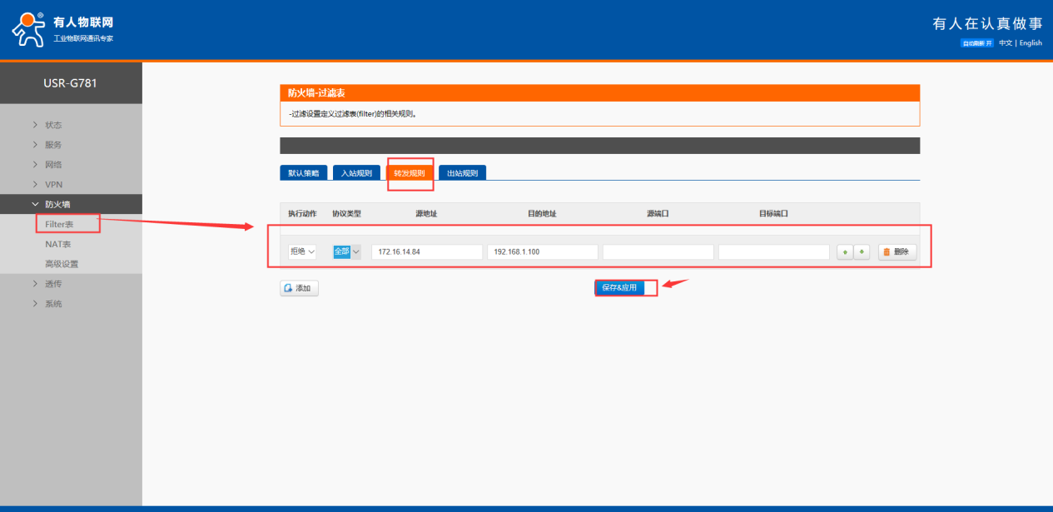Expand the VPN sidebar section
Image resolution: width=1053 pixels, height=512 pixels.
point(53,185)
